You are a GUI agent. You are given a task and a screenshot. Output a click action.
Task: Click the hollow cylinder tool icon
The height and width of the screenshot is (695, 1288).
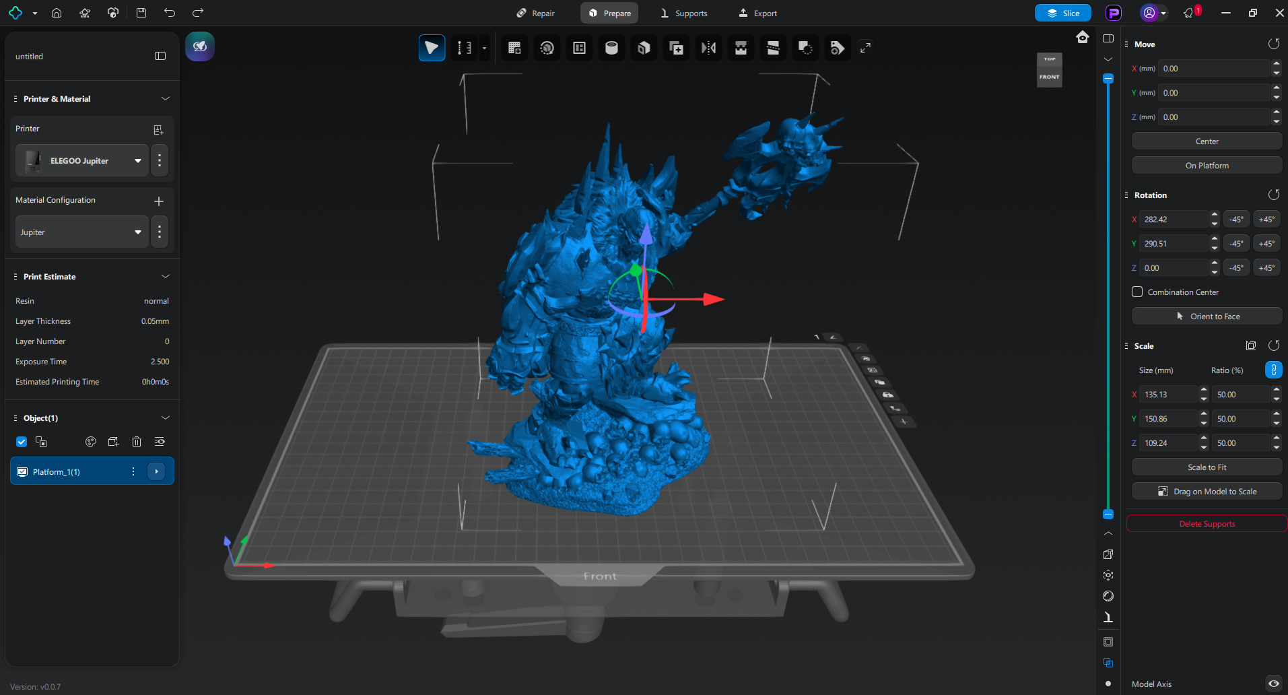[x=611, y=48]
